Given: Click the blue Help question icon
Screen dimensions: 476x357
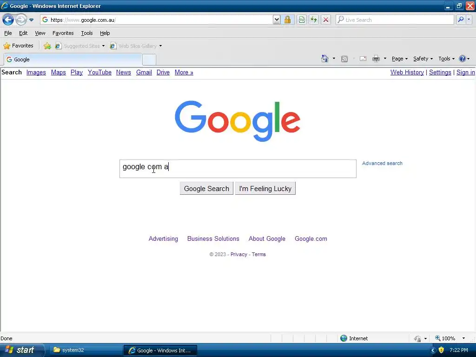Looking at the screenshot, I should pyautogui.click(x=463, y=59).
